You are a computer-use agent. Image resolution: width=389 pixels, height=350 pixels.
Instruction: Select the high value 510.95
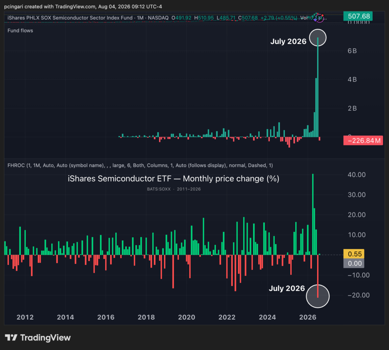[x=206, y=18]
